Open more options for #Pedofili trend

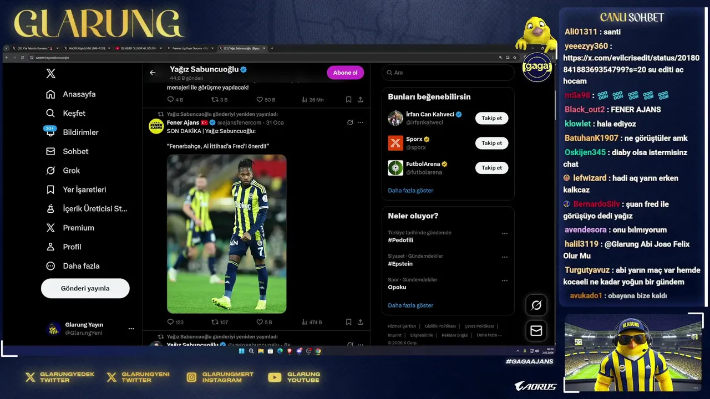[505, 233]
